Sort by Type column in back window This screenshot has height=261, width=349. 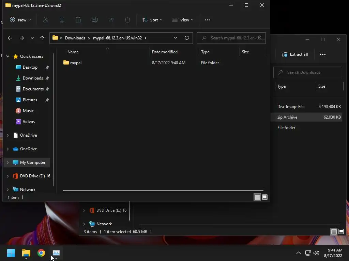(x=282, y=86)
